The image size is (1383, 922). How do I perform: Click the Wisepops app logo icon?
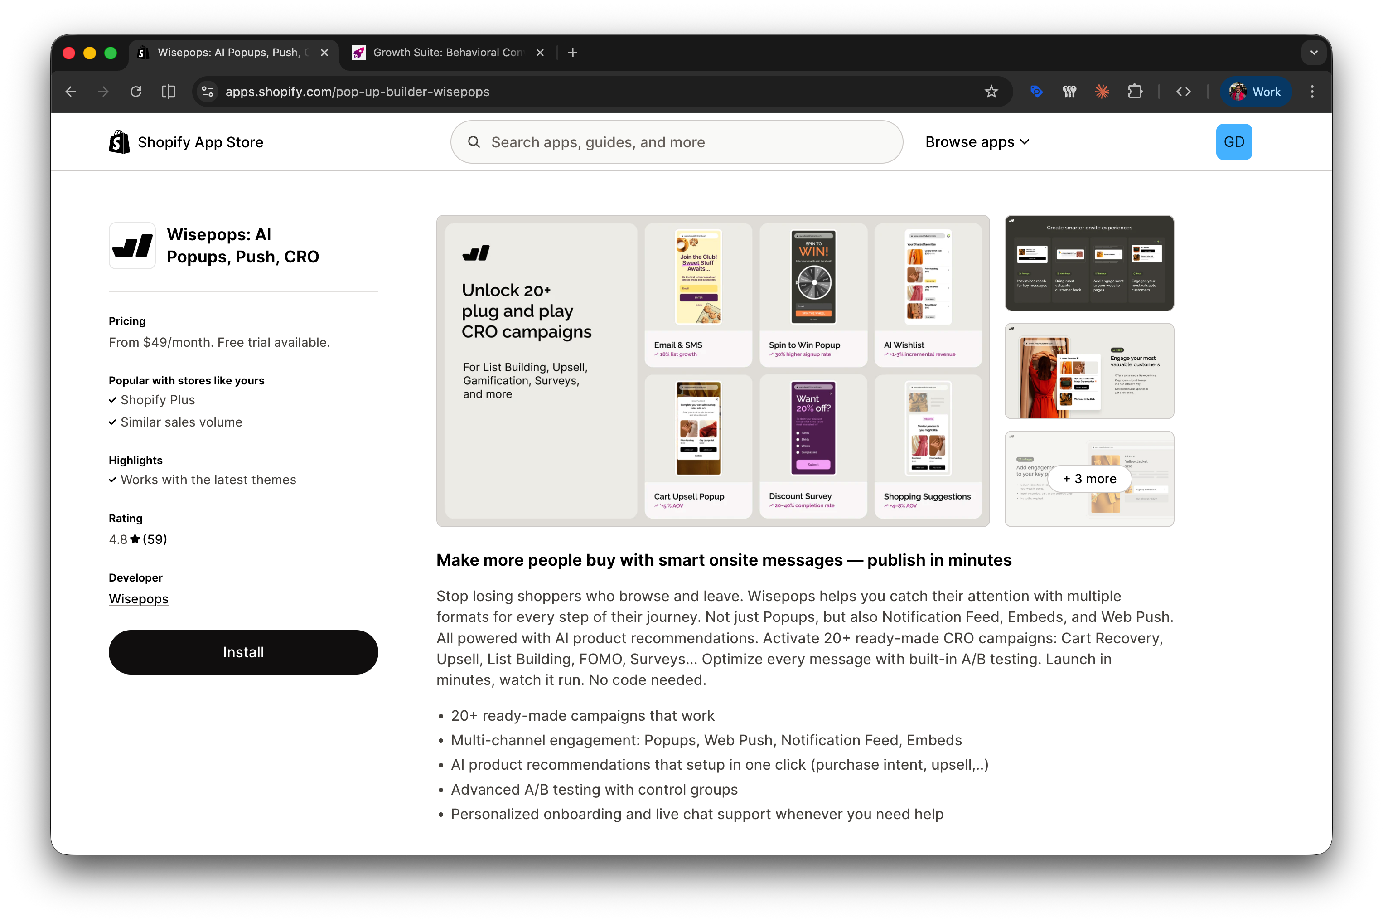click(132, 246)
